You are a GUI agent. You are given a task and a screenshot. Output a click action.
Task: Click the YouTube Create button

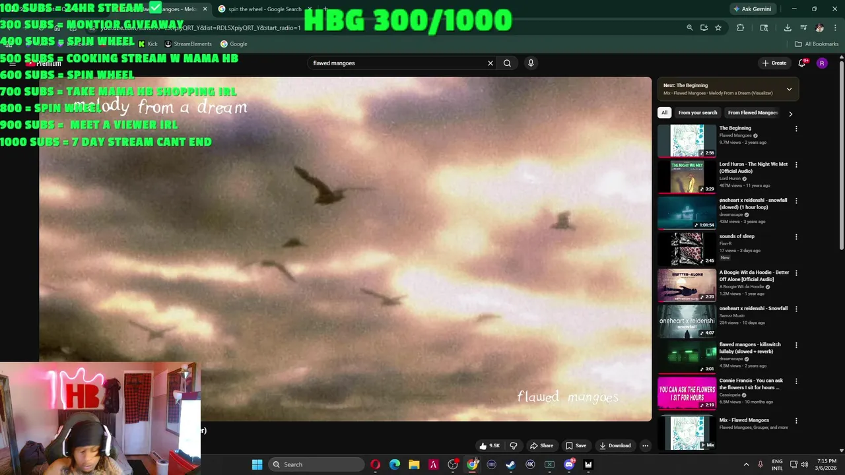point(774,63)
